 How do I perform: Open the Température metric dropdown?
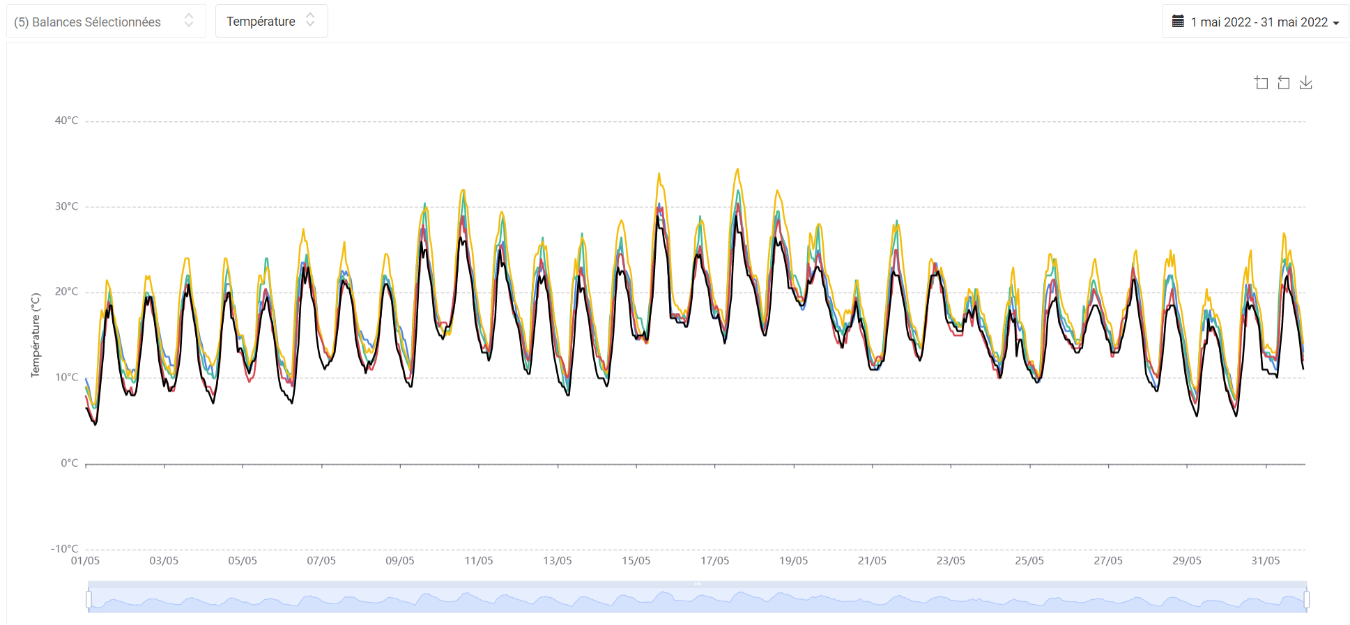tap(271, 21)
